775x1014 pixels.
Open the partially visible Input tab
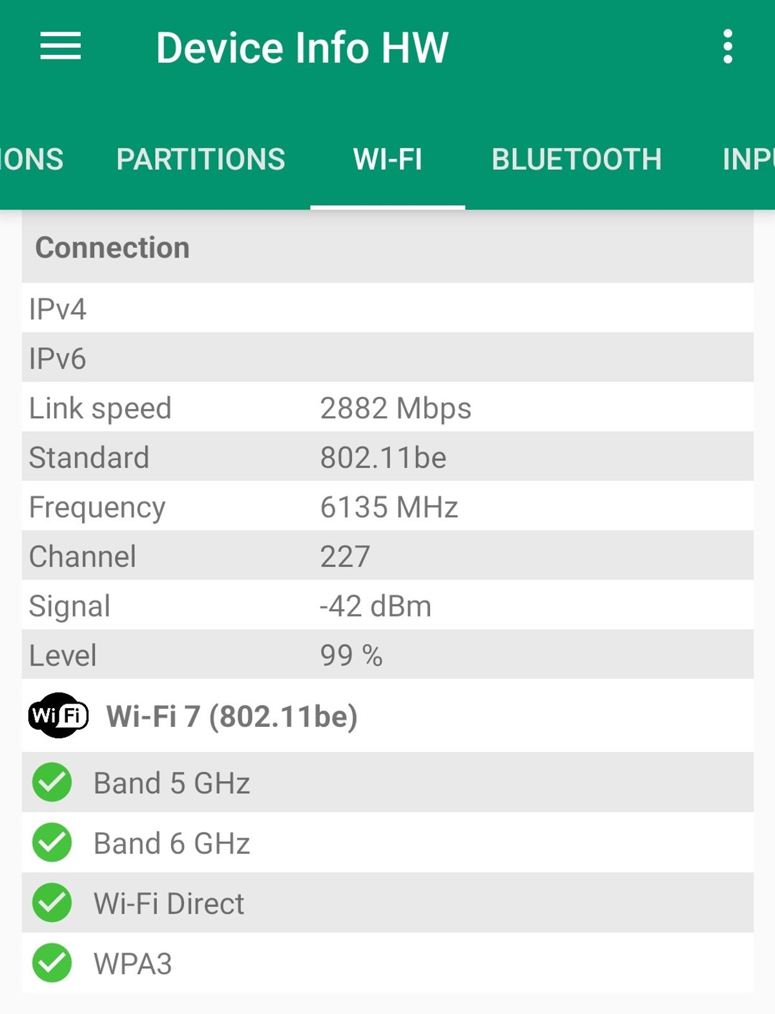pos(748,159)
